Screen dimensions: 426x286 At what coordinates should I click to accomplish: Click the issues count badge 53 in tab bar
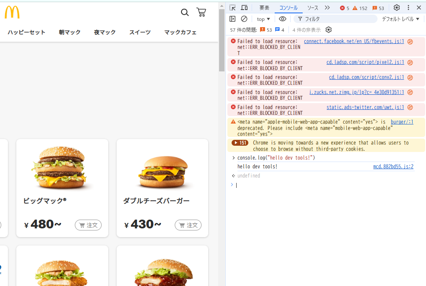pos(378,8)
